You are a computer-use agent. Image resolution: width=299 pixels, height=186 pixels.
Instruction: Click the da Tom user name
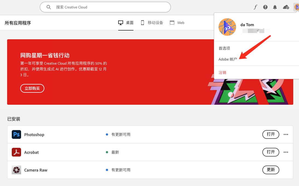point(247,25)
